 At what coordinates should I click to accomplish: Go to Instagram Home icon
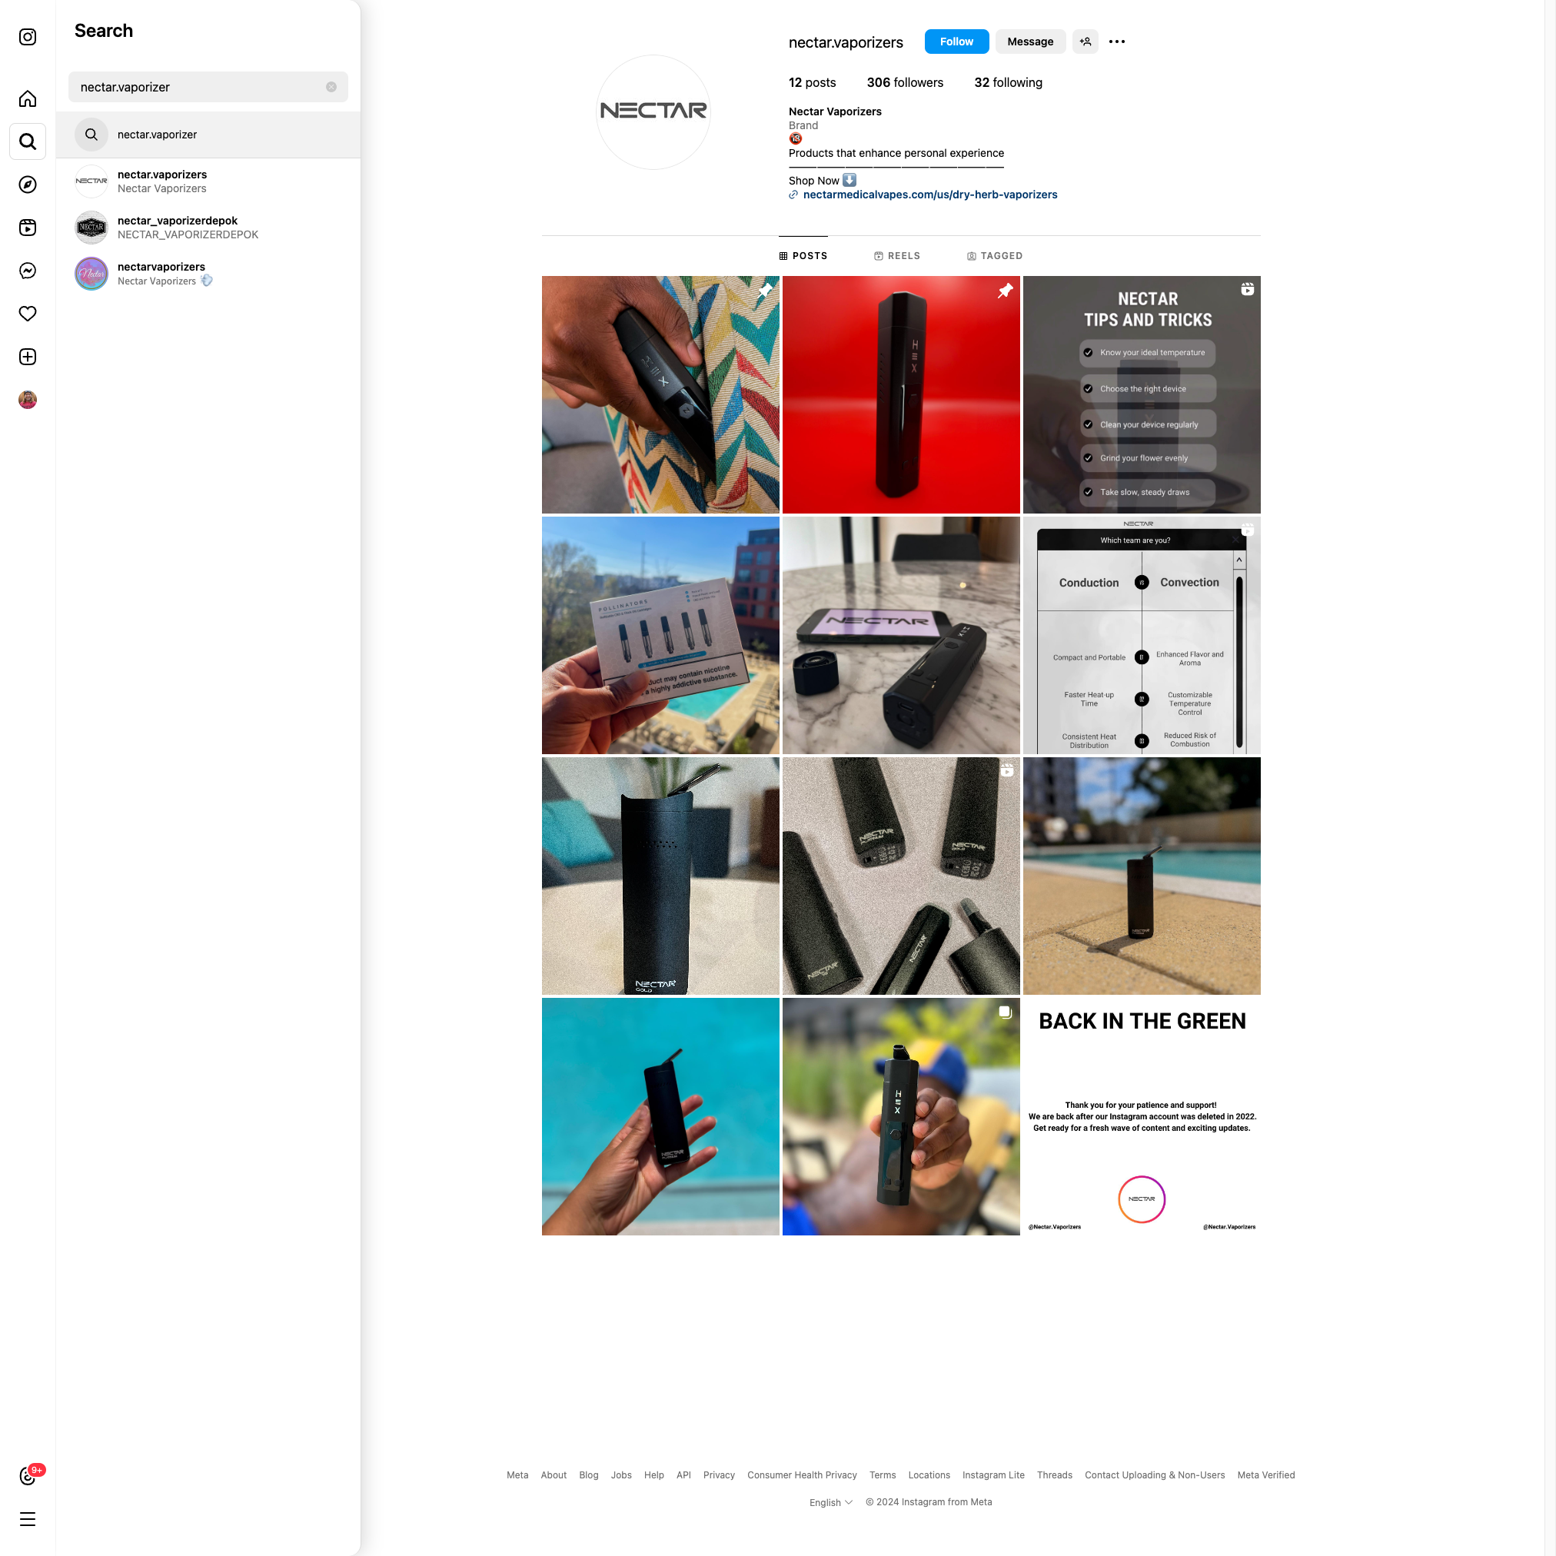tap(28, 99)
